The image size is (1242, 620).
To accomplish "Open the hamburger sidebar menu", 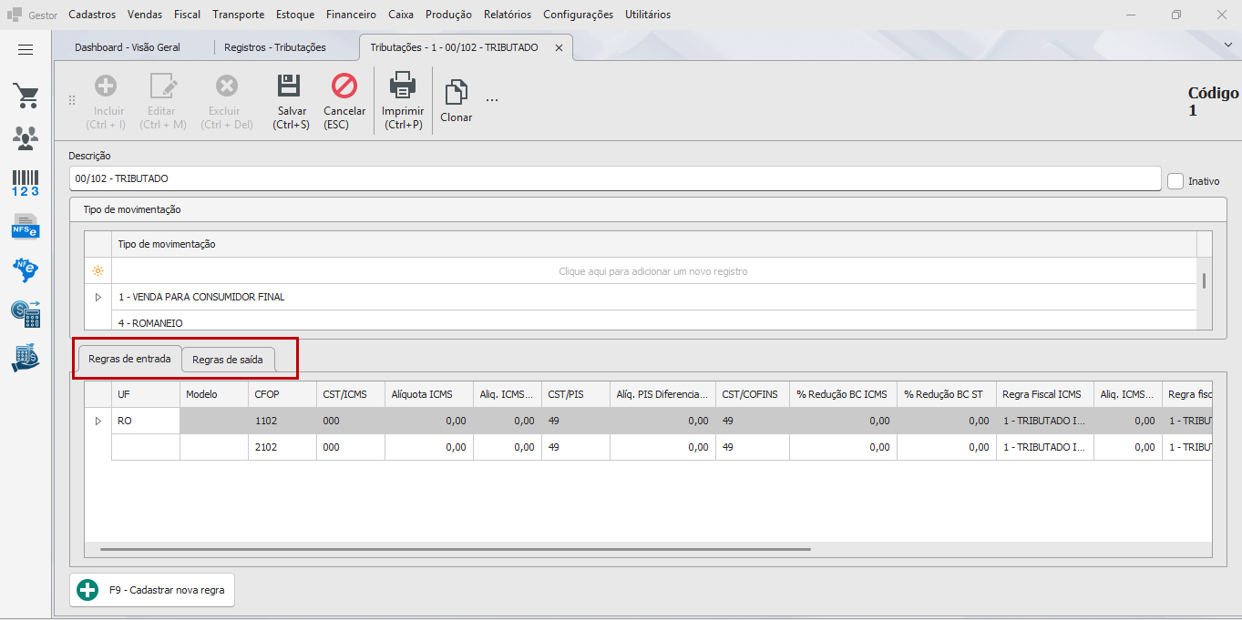I will (x=26, y=49).
